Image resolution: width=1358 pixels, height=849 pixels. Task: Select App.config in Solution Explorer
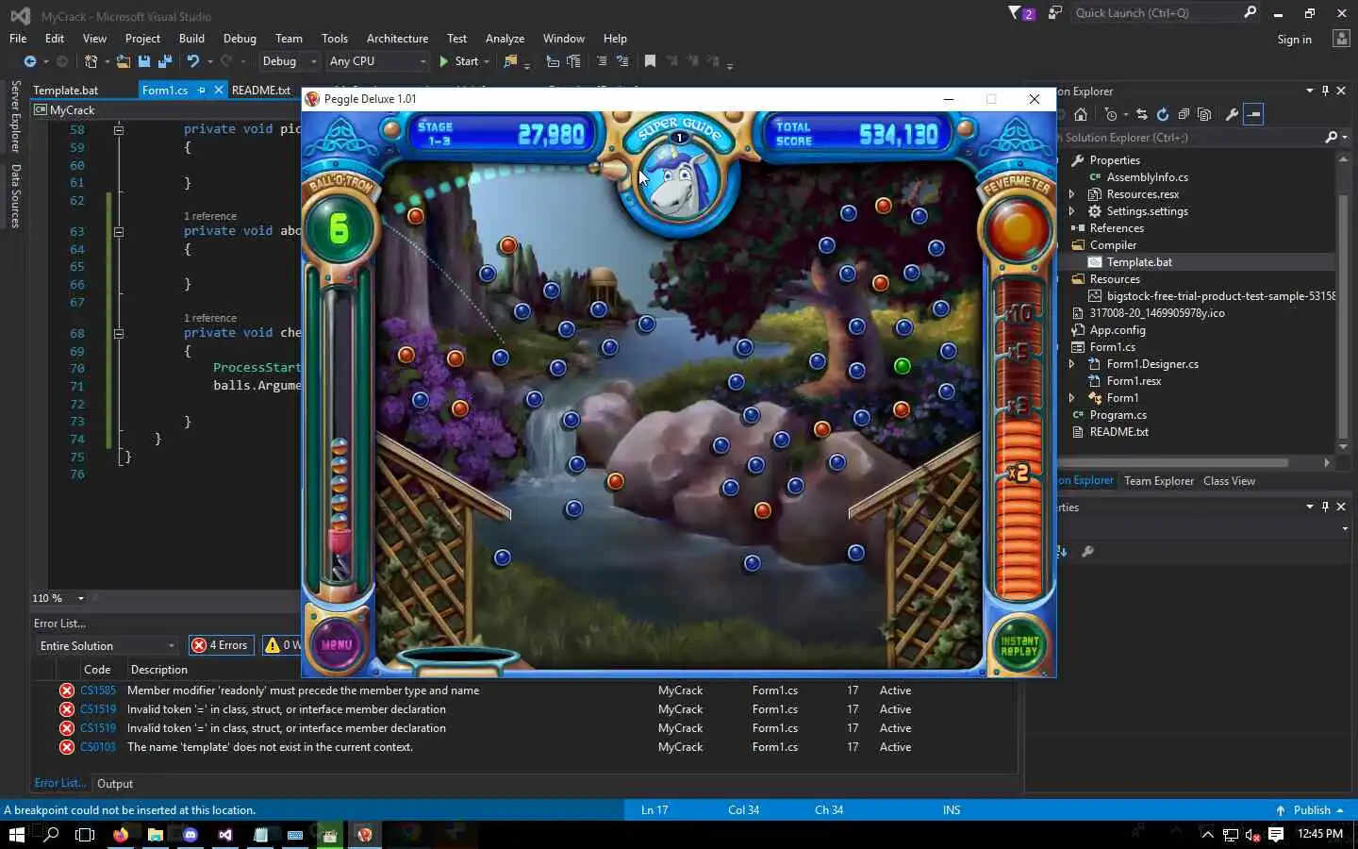pyautogui.click(x=1118, y=330)
